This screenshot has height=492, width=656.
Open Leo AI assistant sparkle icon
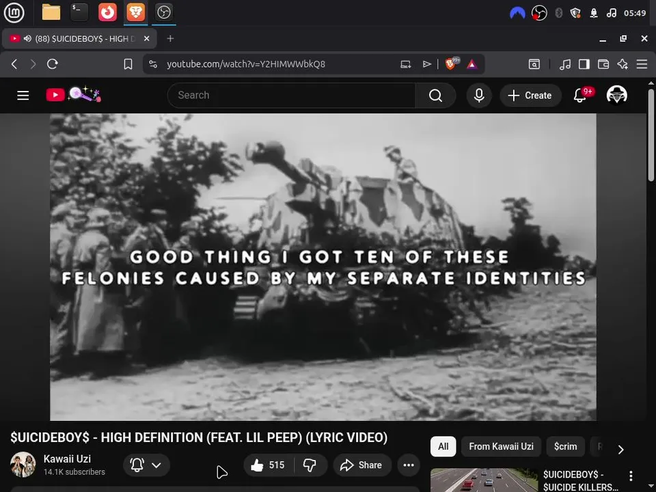[623, 64]
